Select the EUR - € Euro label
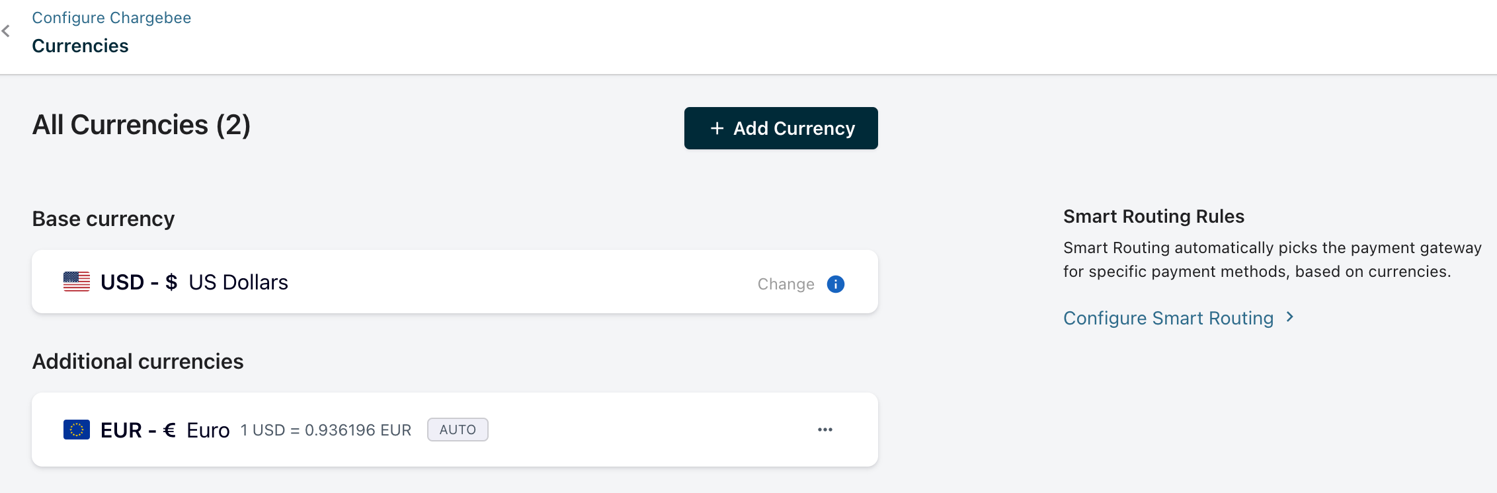1497x493 pixels. pyautogui.click(x=165, y=430)
